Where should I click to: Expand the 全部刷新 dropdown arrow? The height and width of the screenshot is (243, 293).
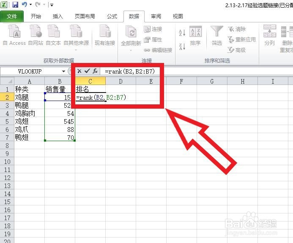point(131,50)
